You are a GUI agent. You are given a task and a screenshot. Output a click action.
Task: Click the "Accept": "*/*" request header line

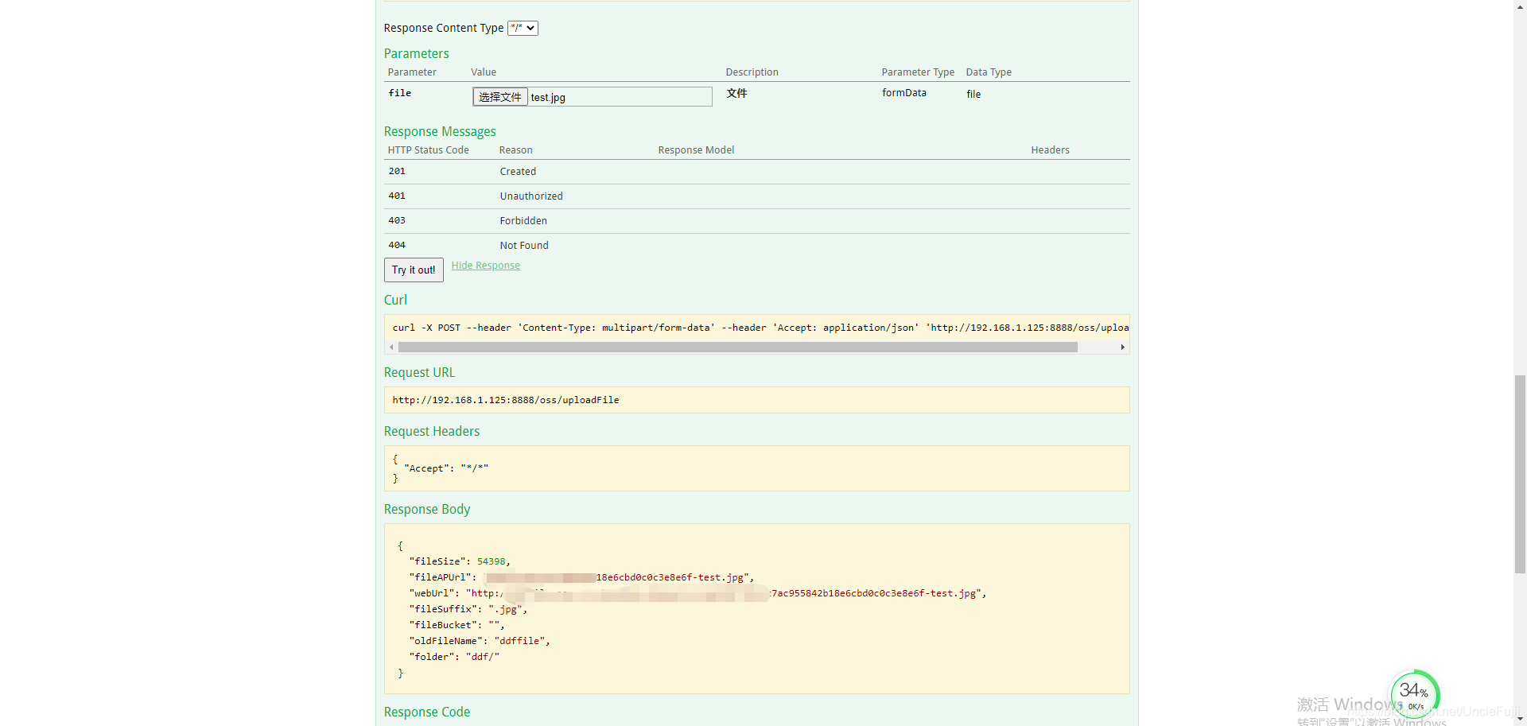pos(446,468)
